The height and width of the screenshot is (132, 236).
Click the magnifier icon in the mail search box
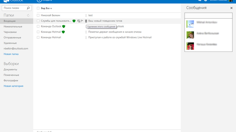pos(28,8)
